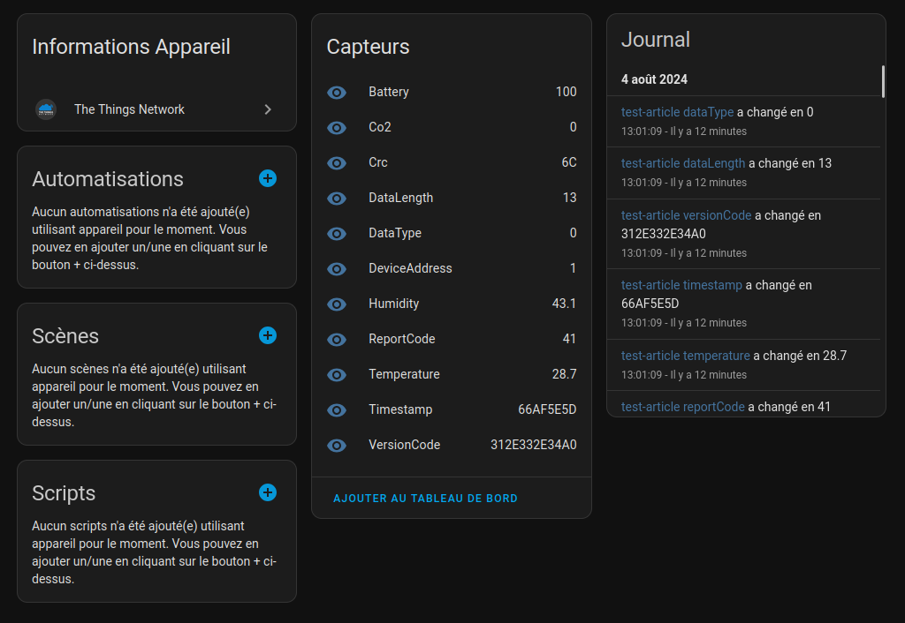Click the Battery value 100
This screenshot has height=623, width=905.
567,92
